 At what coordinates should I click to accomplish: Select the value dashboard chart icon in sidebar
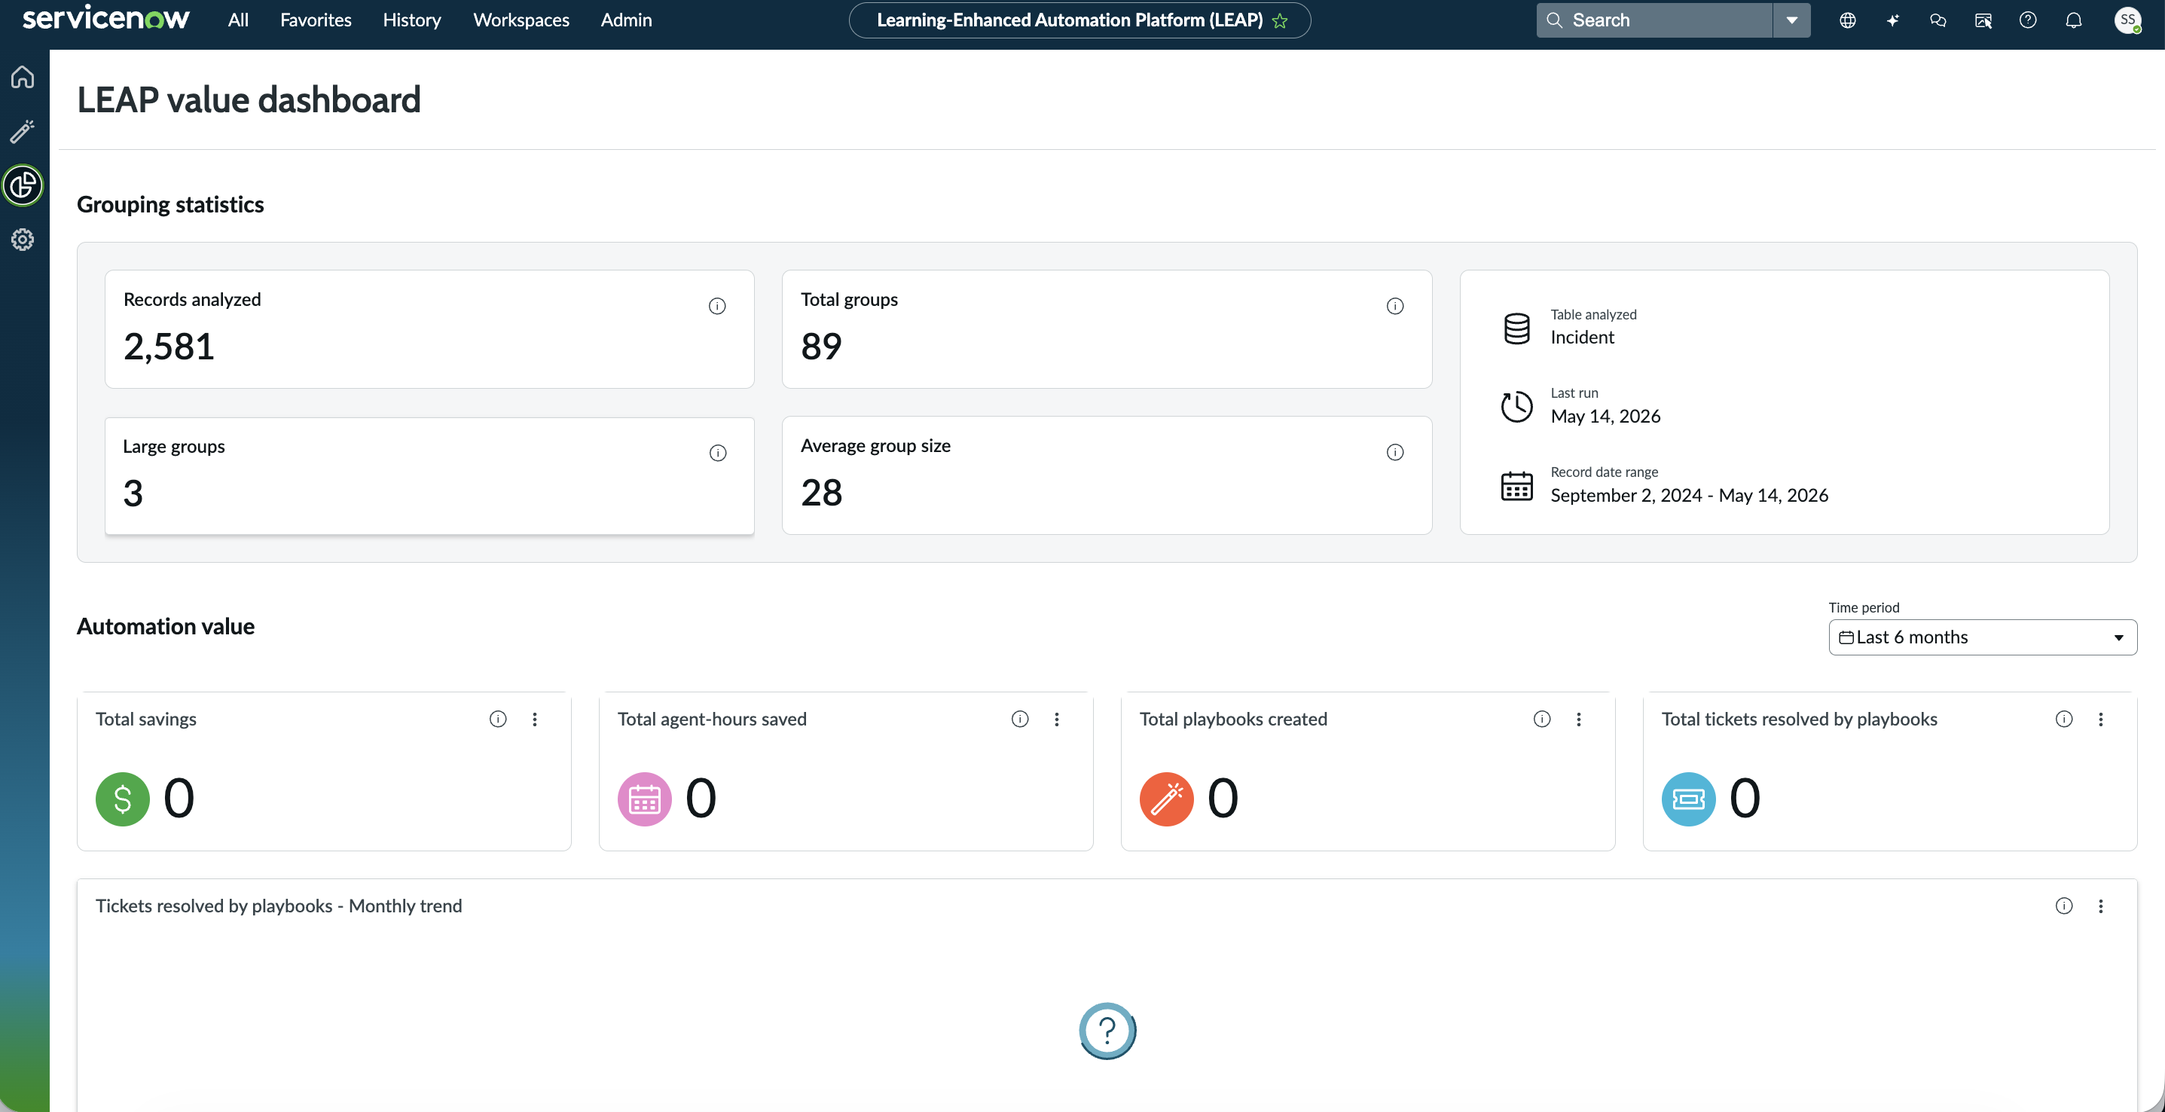23,185
